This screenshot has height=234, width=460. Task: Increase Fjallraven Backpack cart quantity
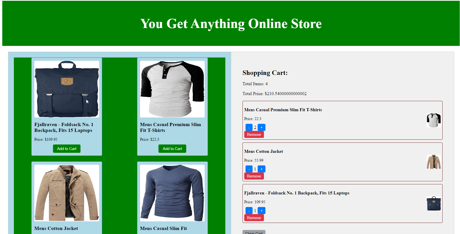click(261, 211)
